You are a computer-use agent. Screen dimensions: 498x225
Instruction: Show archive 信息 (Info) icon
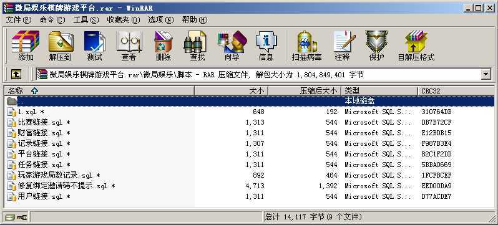pos(266,45)
